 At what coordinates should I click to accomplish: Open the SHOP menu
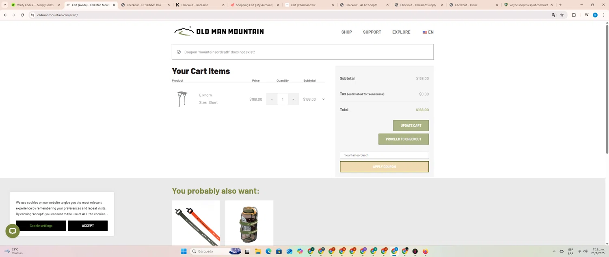pyautogui.click(x=346, y=32)
